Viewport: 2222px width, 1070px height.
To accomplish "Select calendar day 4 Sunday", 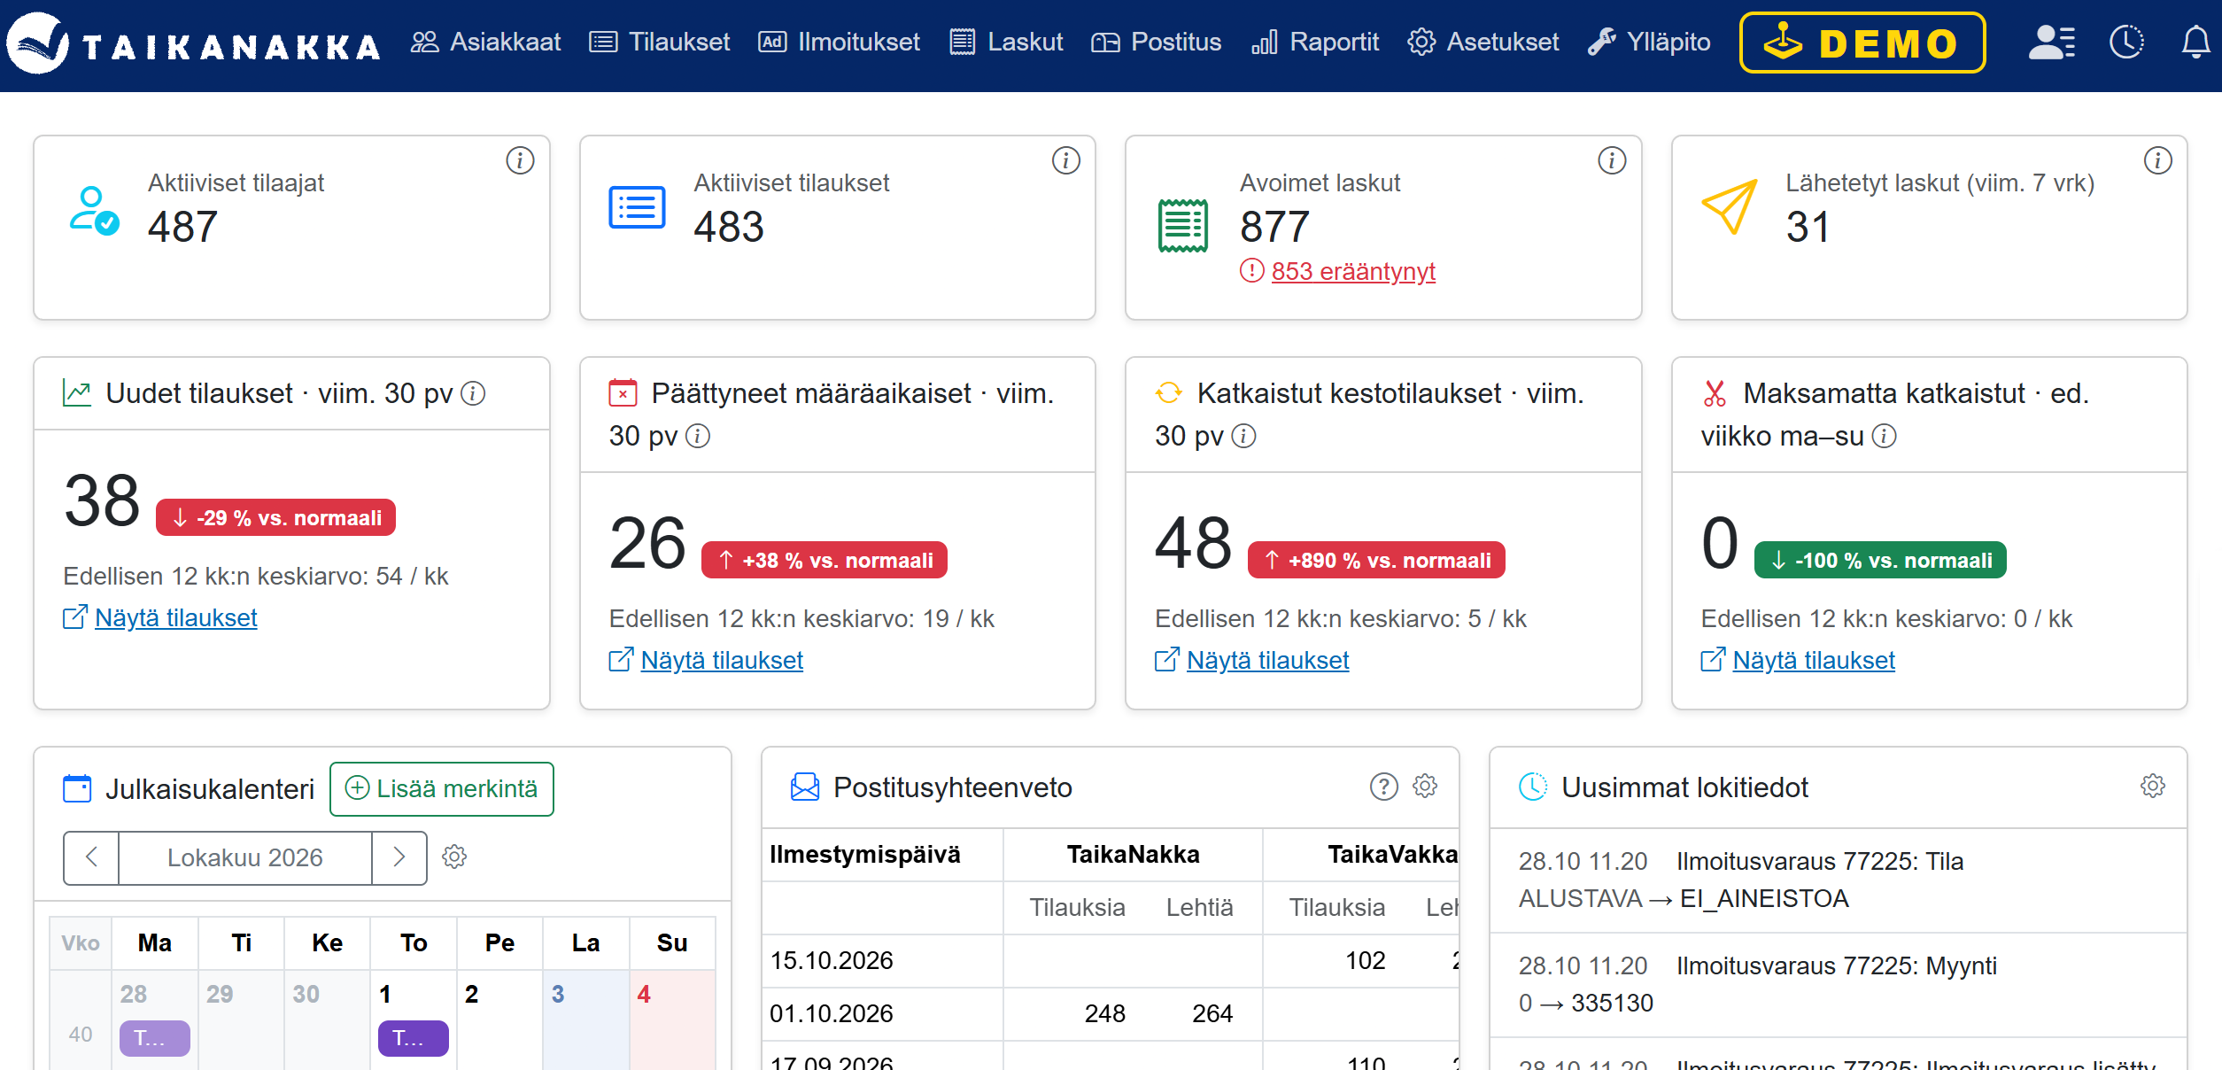I will pyautogui.click(x=672, y=1019).
